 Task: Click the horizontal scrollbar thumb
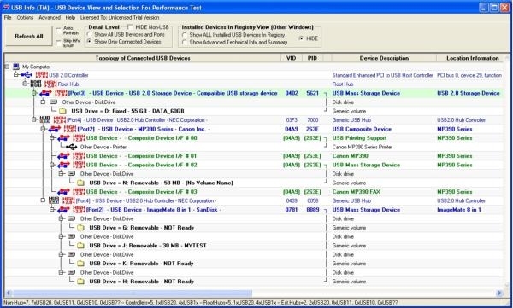pyautogui.click(x=133, y=293)
